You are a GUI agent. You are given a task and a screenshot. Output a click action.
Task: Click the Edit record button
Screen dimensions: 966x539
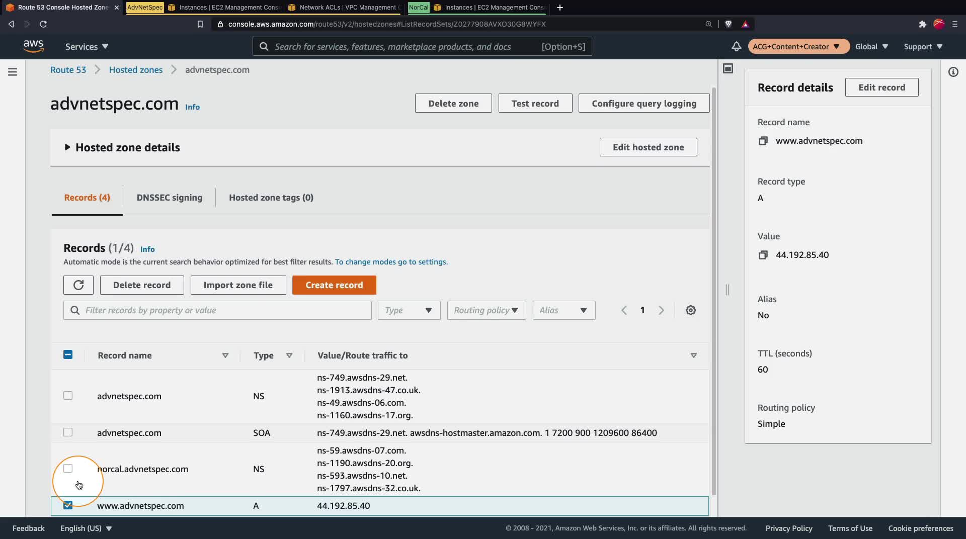(x=881, y=87)
